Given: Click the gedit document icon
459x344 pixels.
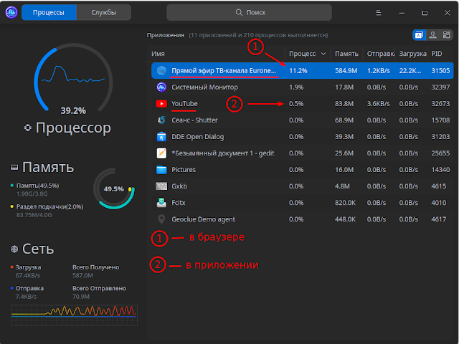Looking at the screenshot, I should pos(161,153).
